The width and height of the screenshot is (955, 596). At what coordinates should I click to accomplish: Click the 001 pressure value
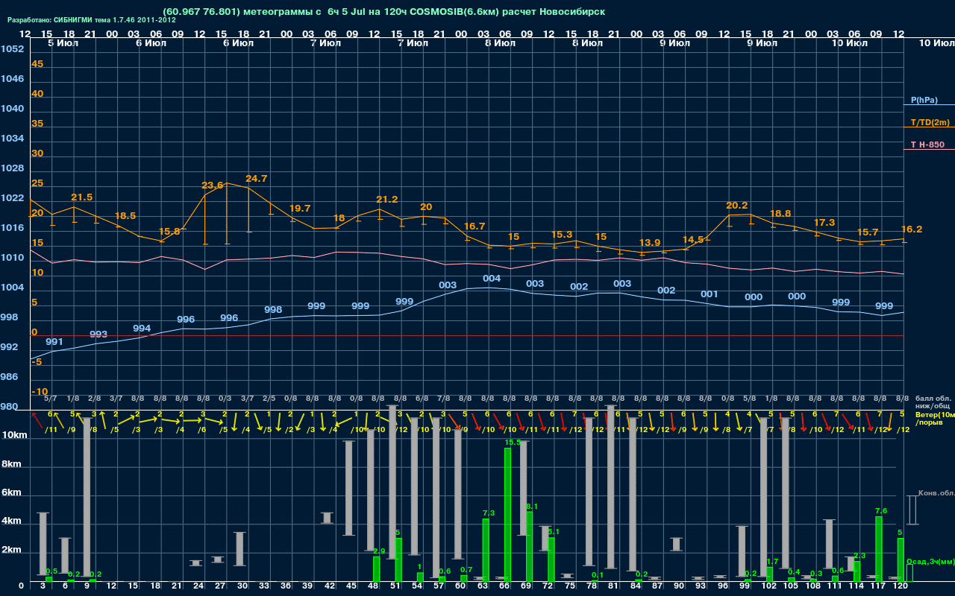[710, 294]
